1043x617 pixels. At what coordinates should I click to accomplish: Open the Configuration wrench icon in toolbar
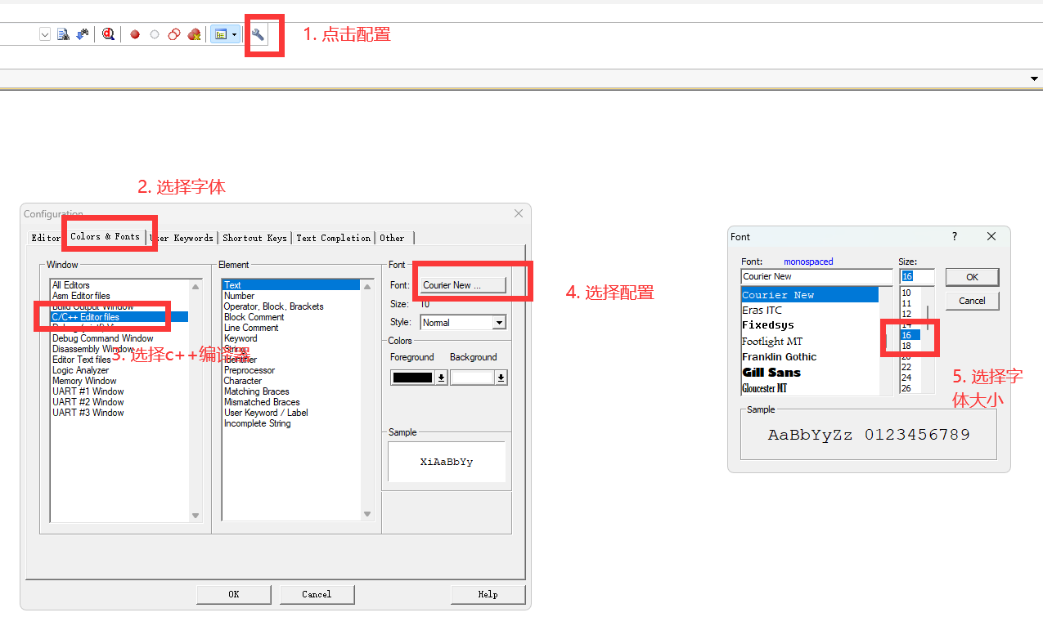(258, 34)
